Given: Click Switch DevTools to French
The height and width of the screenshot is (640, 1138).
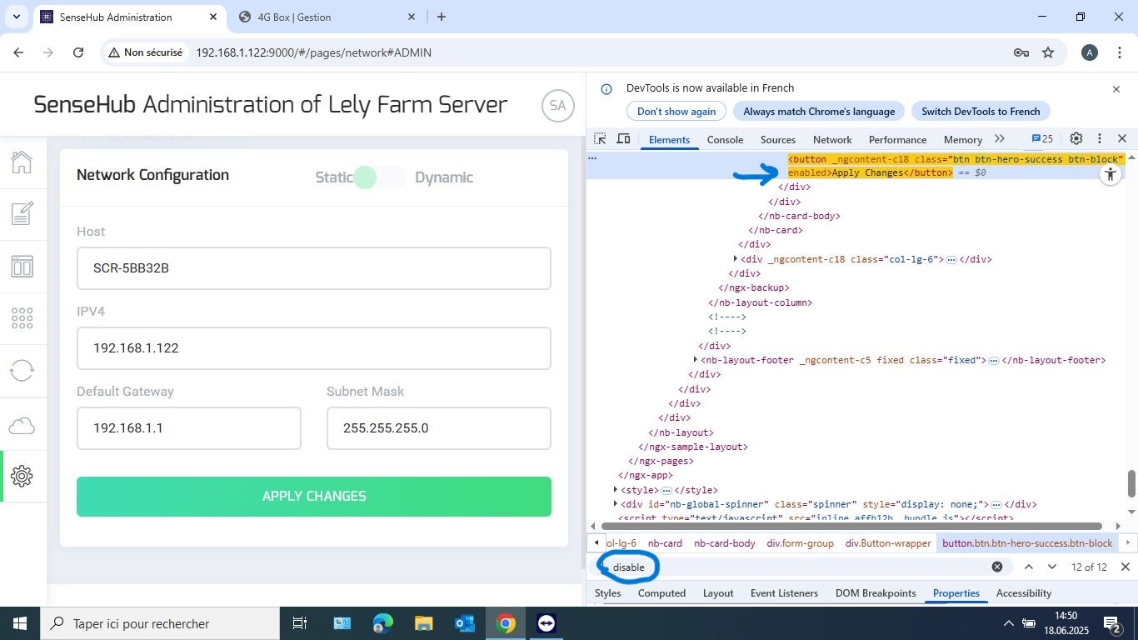Looking at the screenshot, I should pos(981,112).
